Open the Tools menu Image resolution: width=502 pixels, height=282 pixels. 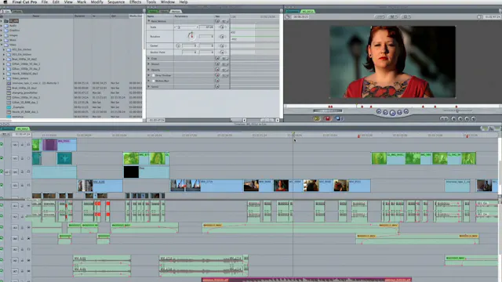click(151, 2)
